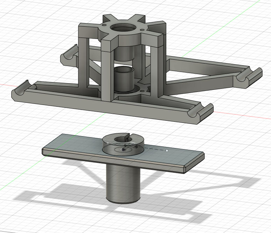Click the center hole of the gear-shaped hub
This screenshot has height=233, width=271.
[123, 28]
